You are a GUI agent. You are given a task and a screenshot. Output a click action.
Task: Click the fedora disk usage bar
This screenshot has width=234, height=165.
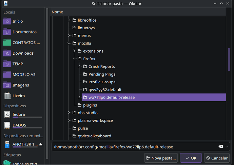click(27, 117)
